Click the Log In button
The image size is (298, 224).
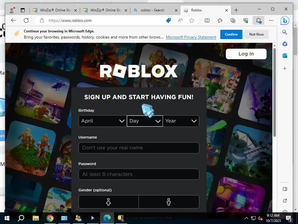(x=246, y=54)
